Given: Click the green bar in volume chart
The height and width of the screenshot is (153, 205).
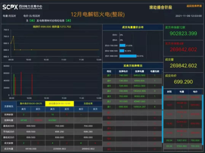Looking at the screenshot, I should 14,84.
